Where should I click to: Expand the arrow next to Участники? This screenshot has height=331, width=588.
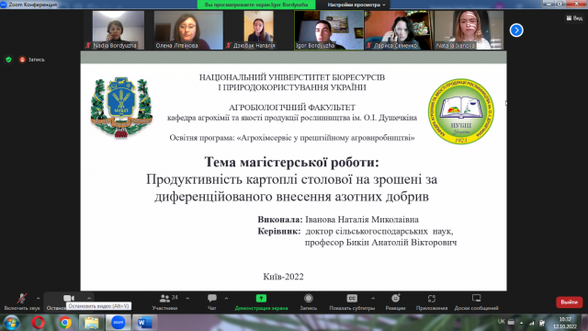187,299
